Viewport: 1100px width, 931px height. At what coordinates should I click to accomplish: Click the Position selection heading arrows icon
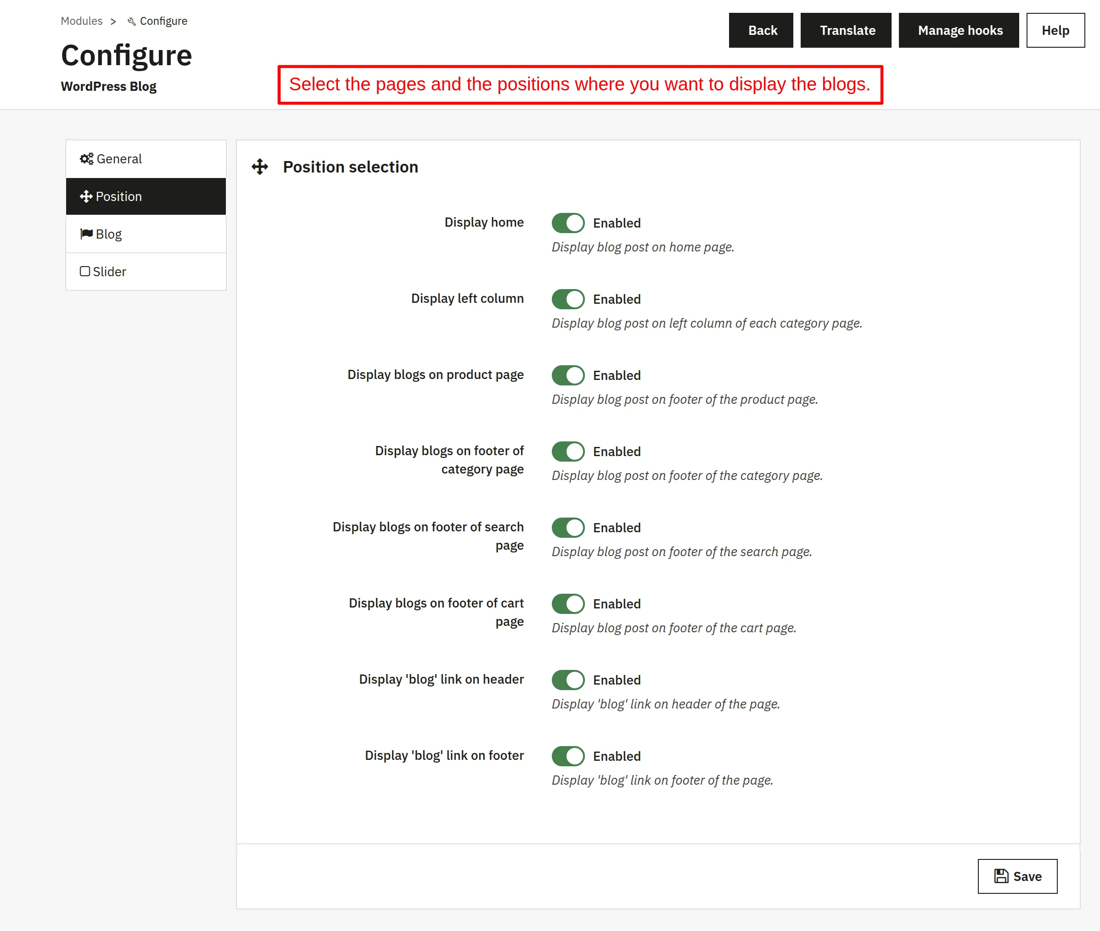point(260,167)
